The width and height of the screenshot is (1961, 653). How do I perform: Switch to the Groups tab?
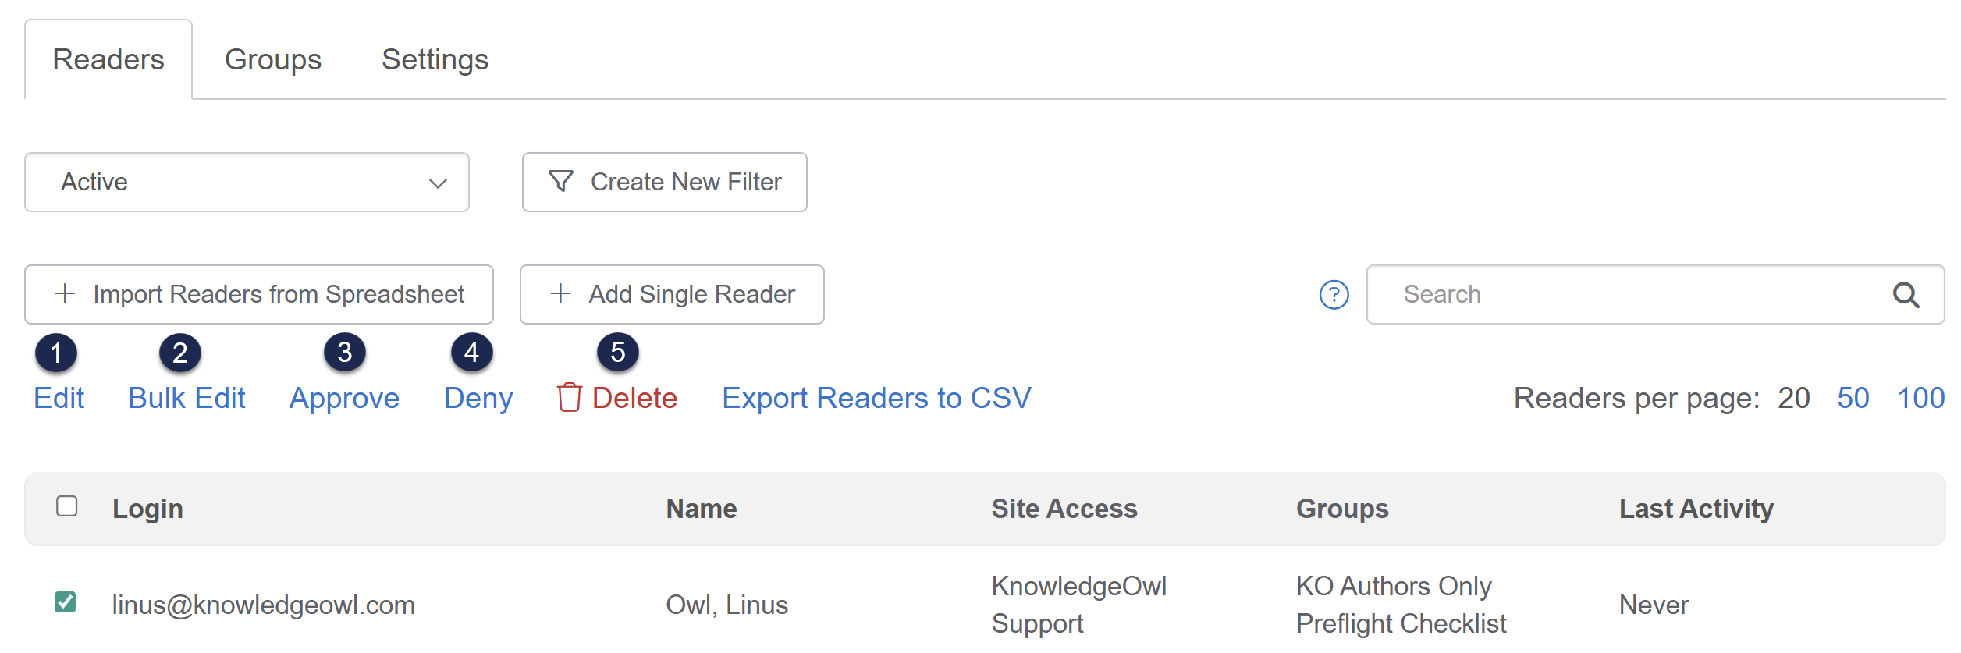coord(272,60)
